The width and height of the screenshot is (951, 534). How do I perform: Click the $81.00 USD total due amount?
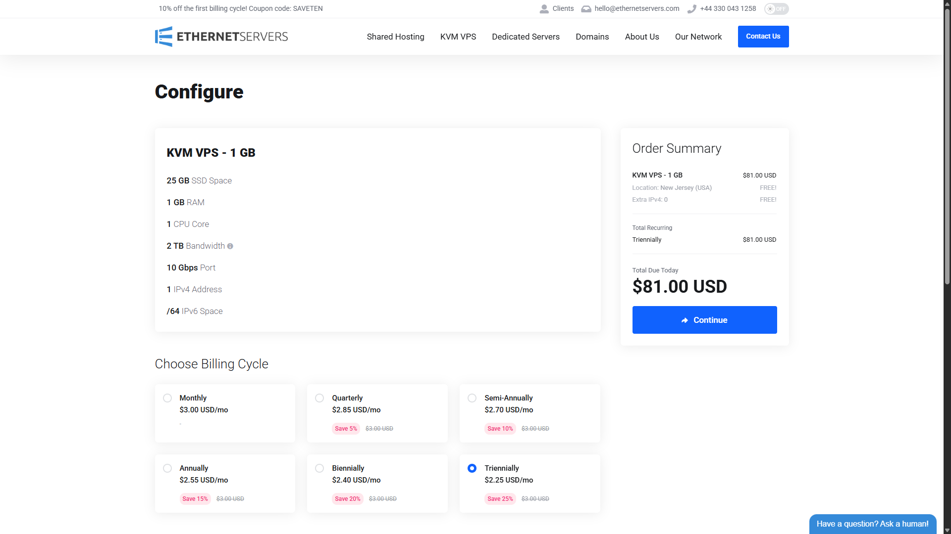(x=680, y=286)
